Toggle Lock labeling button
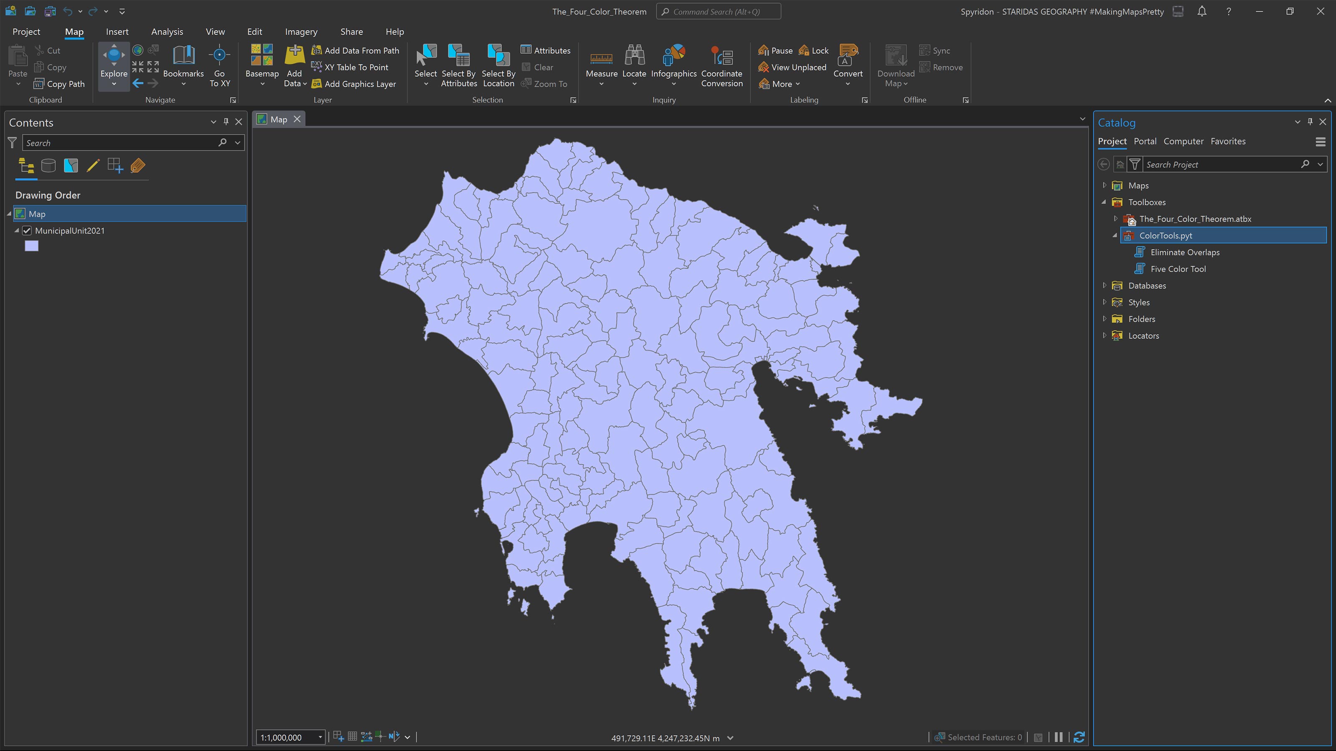Image resolution: width=1336 pixels, height=751 pixels. click(x=814, y=50)
